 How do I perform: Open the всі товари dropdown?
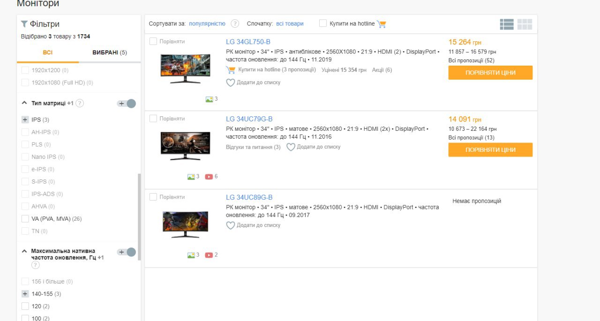pos(290,23)
